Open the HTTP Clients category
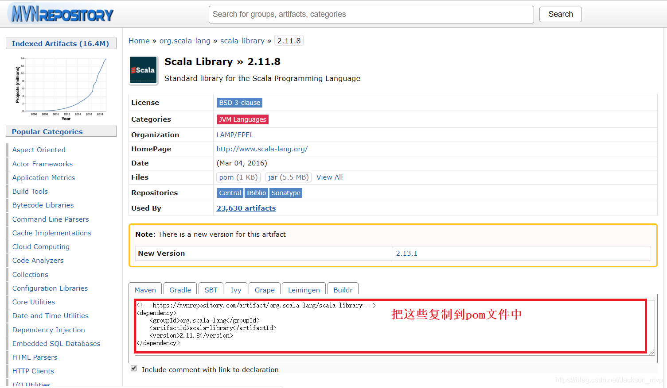This screenshot has width=667, height=388. (33, 371)
